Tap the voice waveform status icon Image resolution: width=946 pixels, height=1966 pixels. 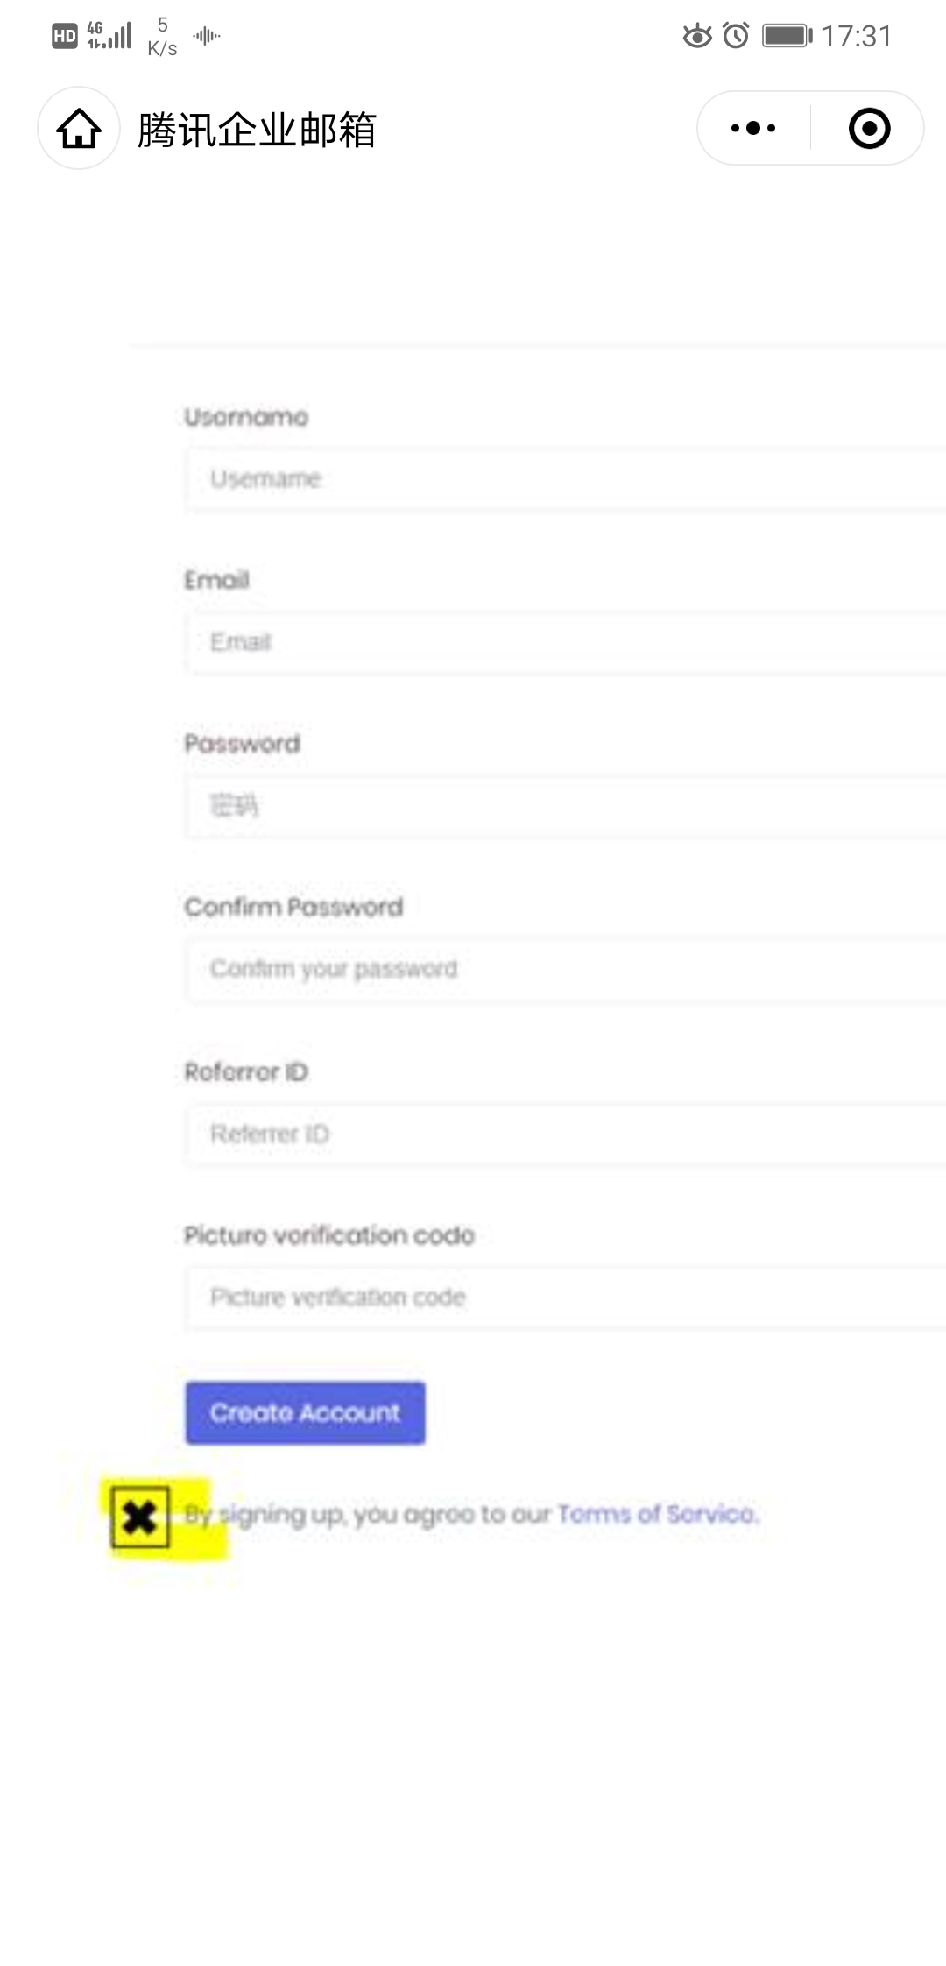(x=207, y=36)
